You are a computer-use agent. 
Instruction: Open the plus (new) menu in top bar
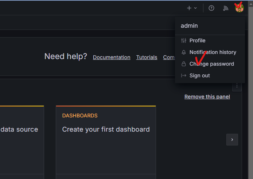click(192, 8)
